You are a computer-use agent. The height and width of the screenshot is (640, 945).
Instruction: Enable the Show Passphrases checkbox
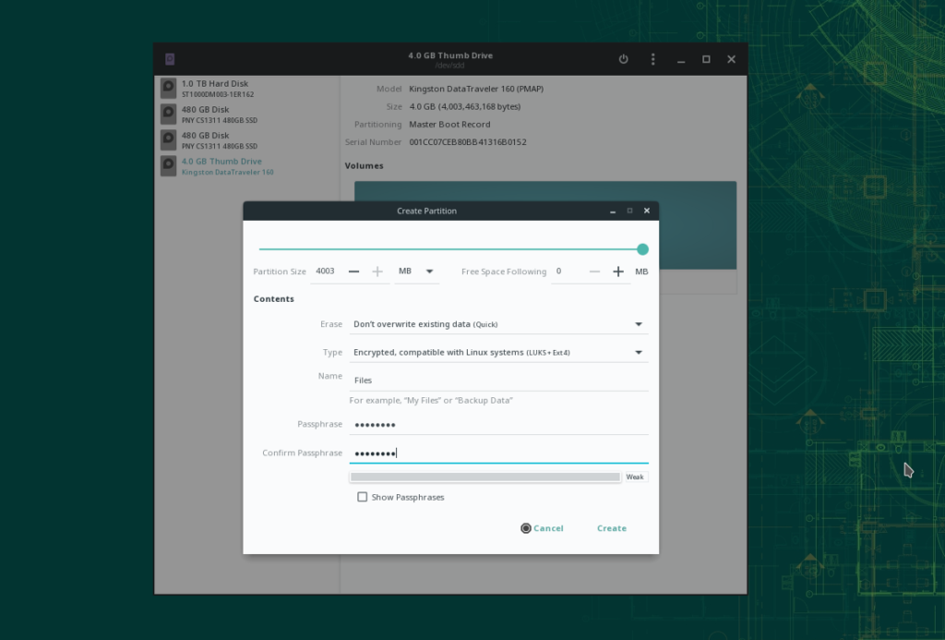click(363, 497)
